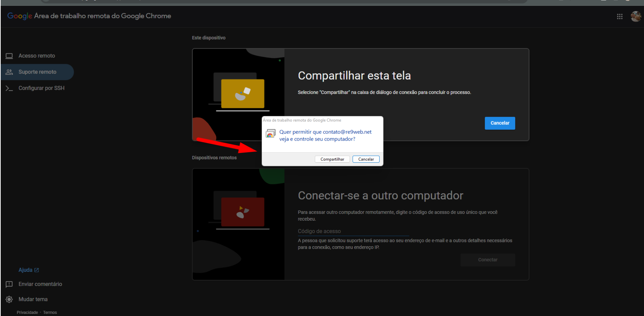Click the Área de trabalho remota page title
644x316 pixels.
coord(103,16)
